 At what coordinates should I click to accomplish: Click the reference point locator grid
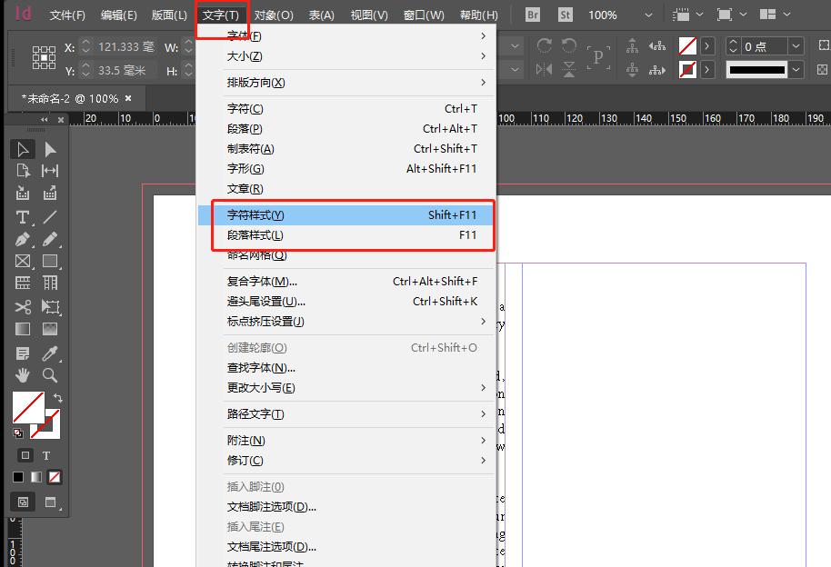(x=44, y=57)
